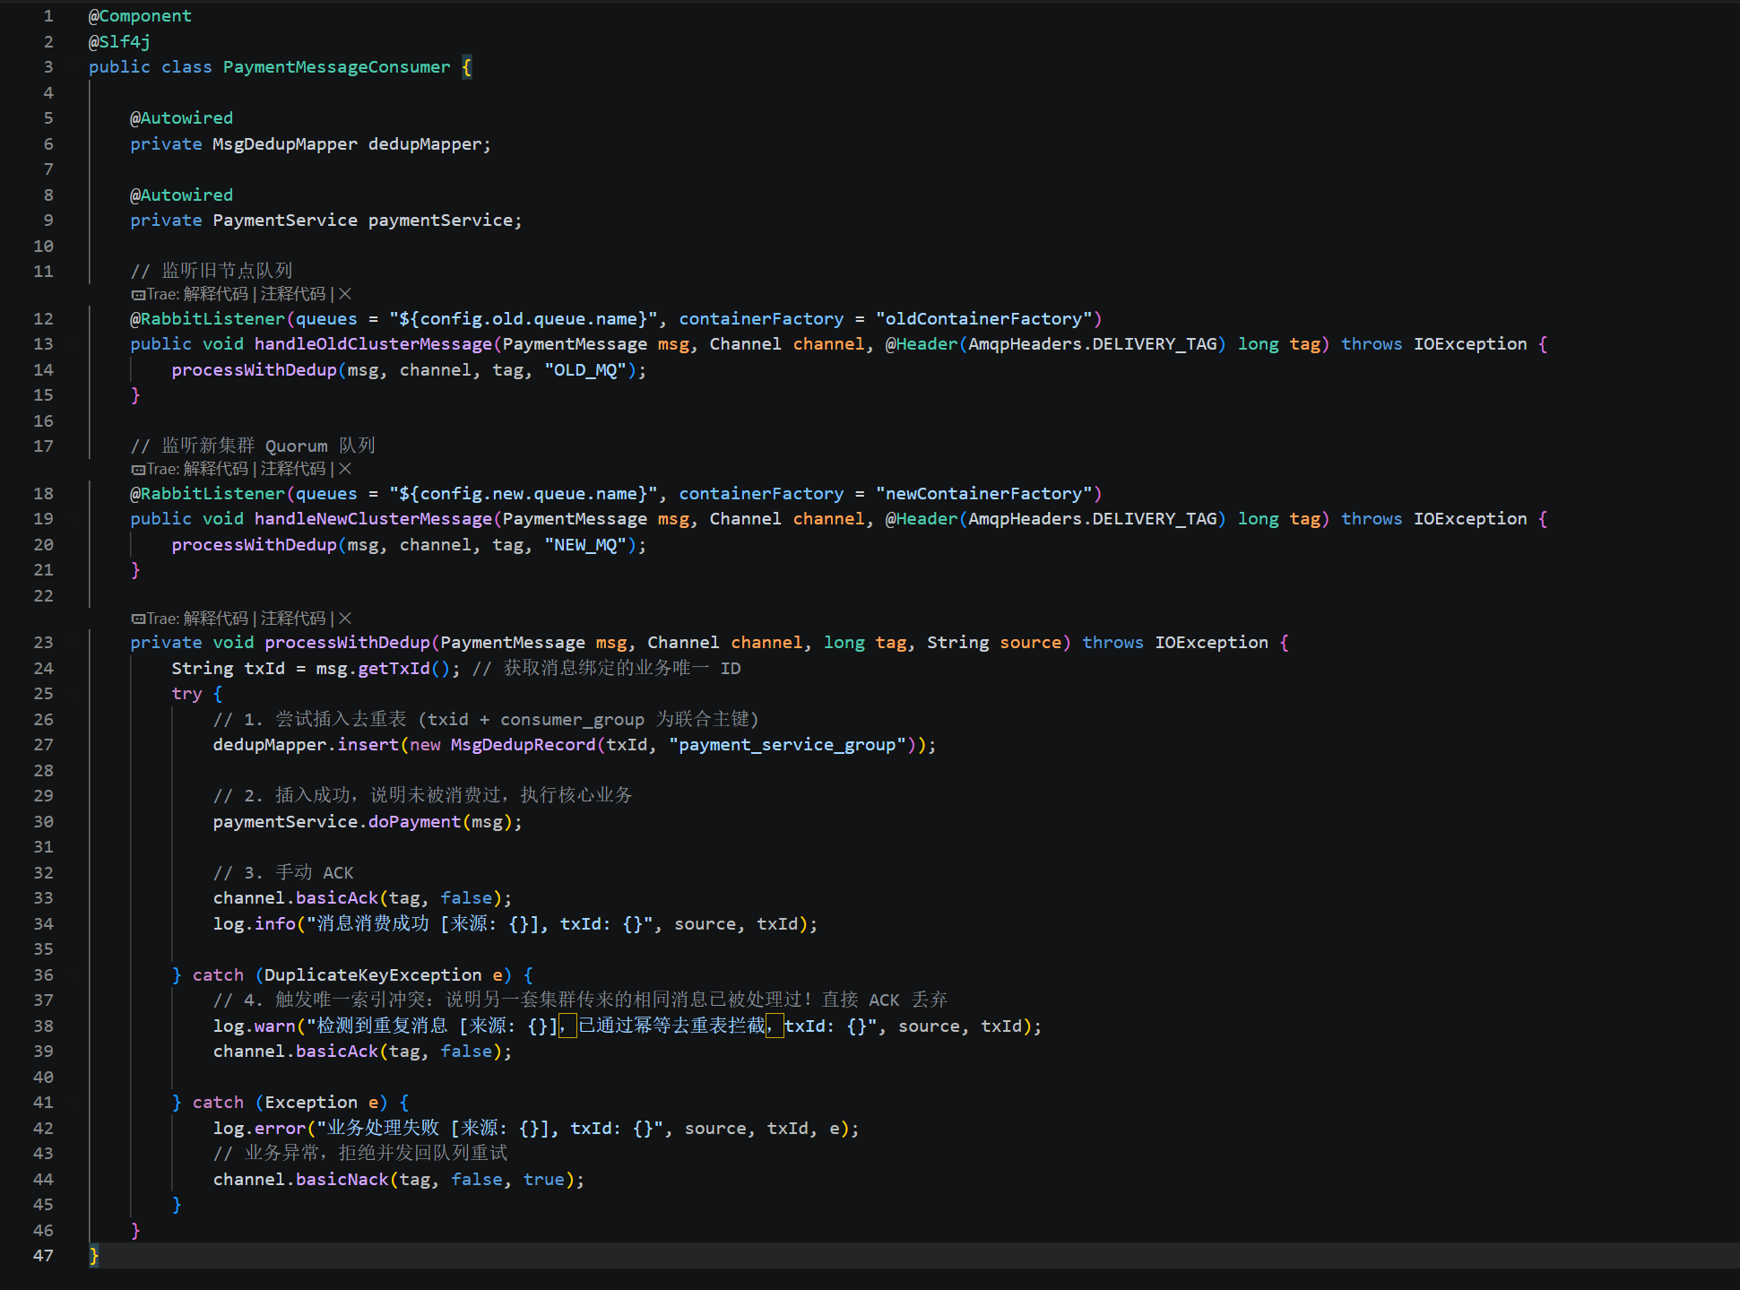Click the String source parameter on line 23

click(x=994, y=643)
